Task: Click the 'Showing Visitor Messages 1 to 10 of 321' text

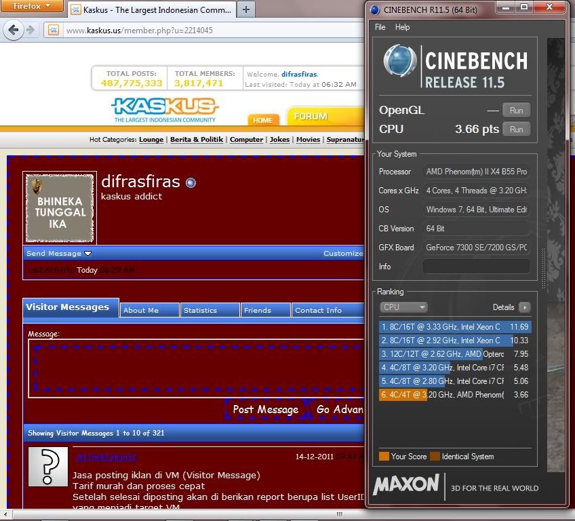Action: pyautogui.click(x=96, y=433)
